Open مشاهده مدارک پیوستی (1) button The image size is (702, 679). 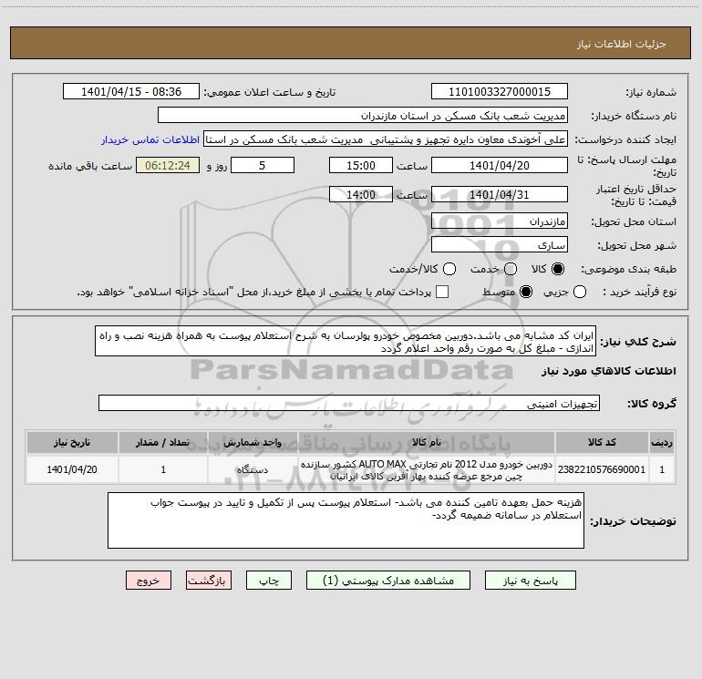[388, 581]
